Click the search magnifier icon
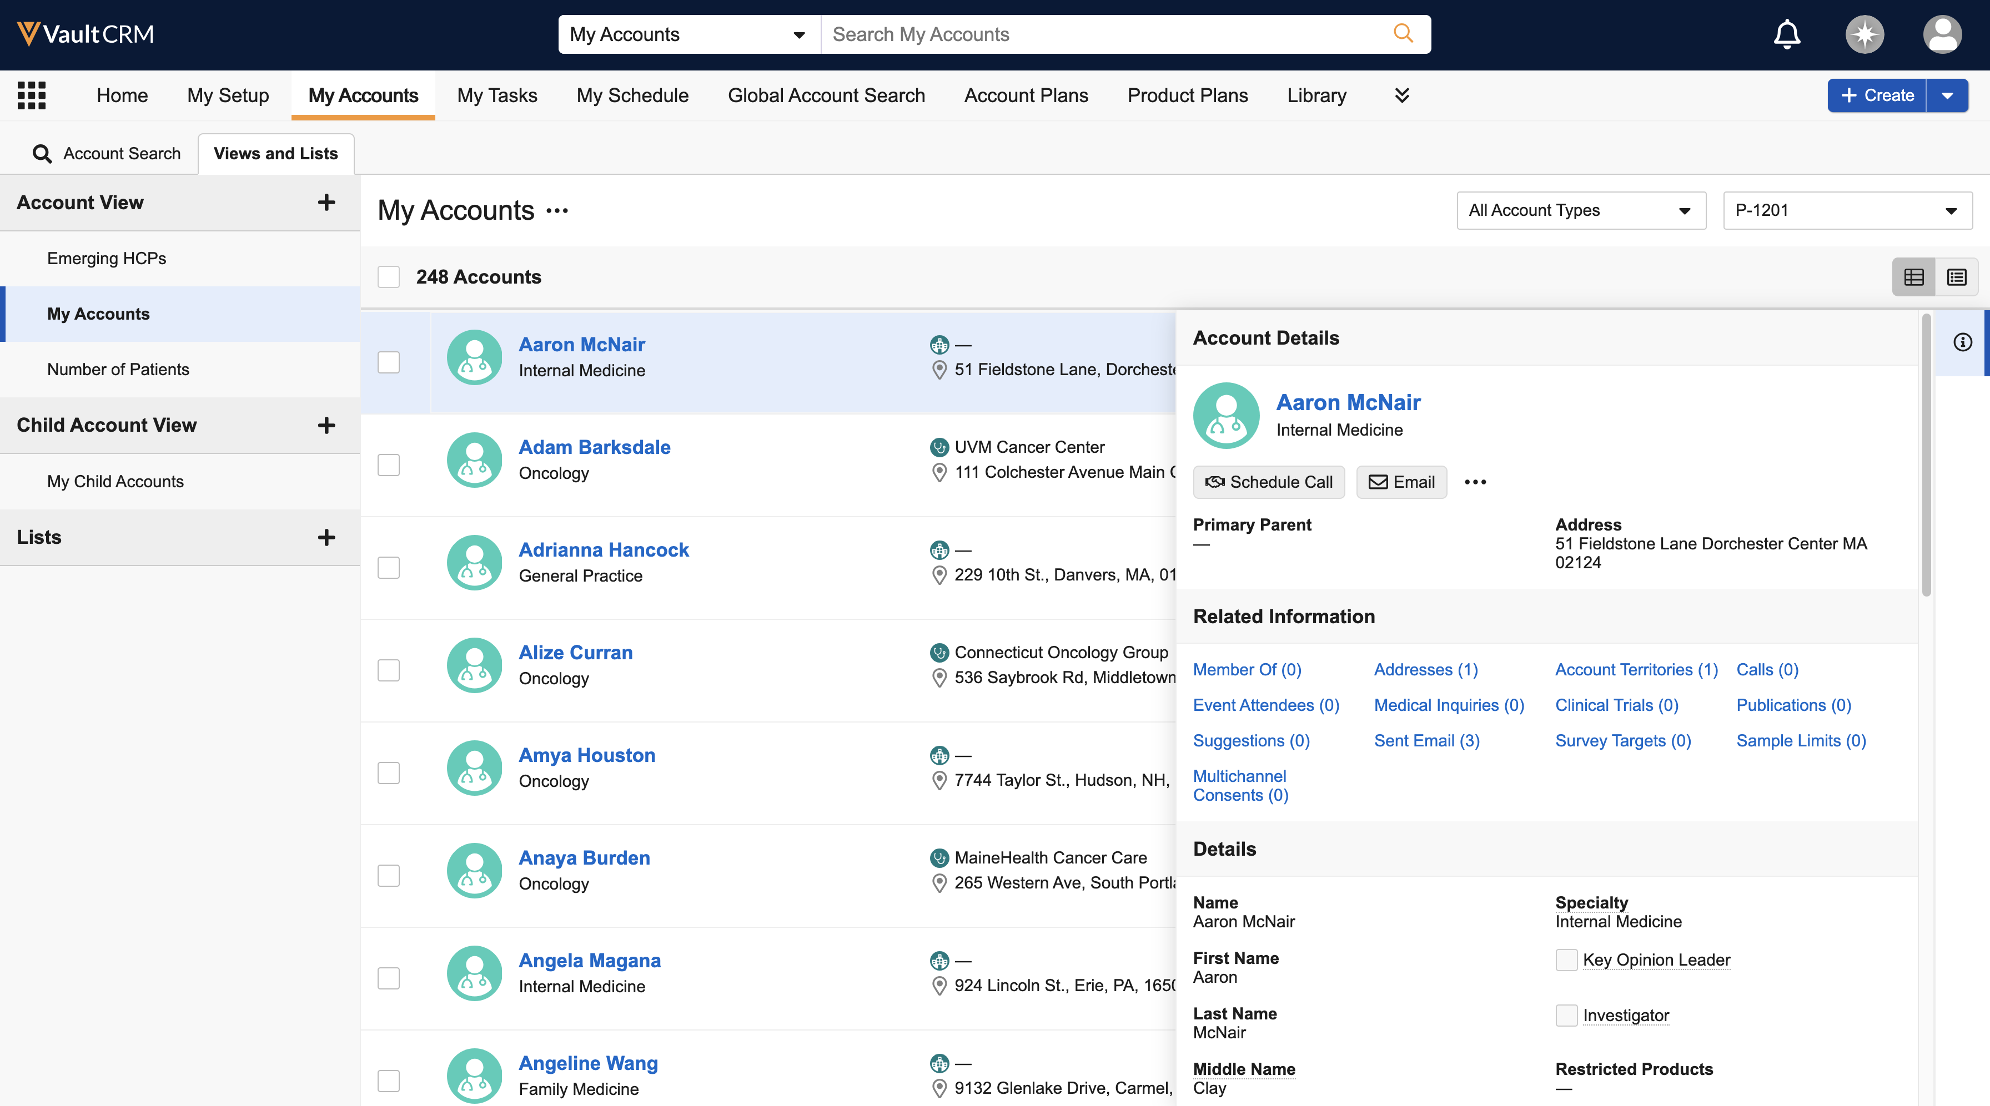Screen dimensions: 1990x1106 click(1403, 34)
